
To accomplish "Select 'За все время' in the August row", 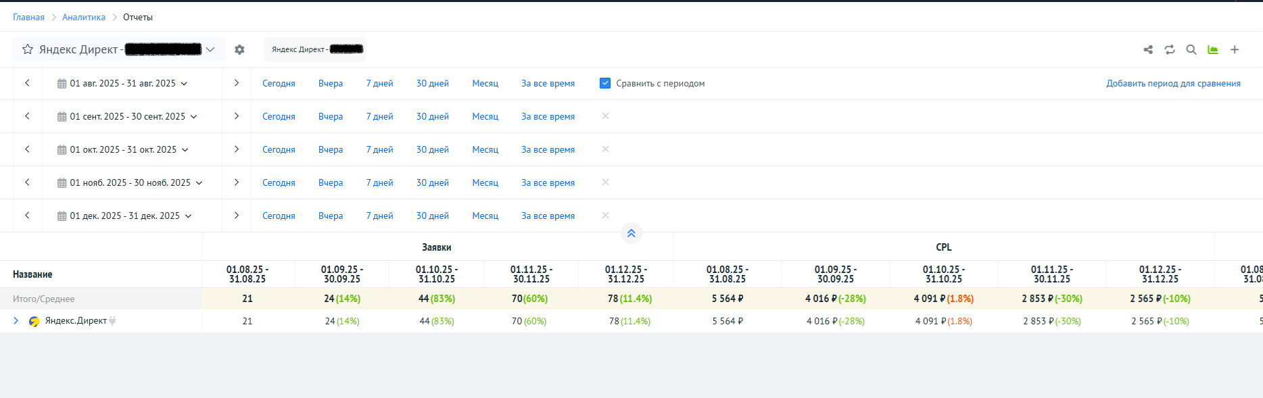I will coord(548,83).
